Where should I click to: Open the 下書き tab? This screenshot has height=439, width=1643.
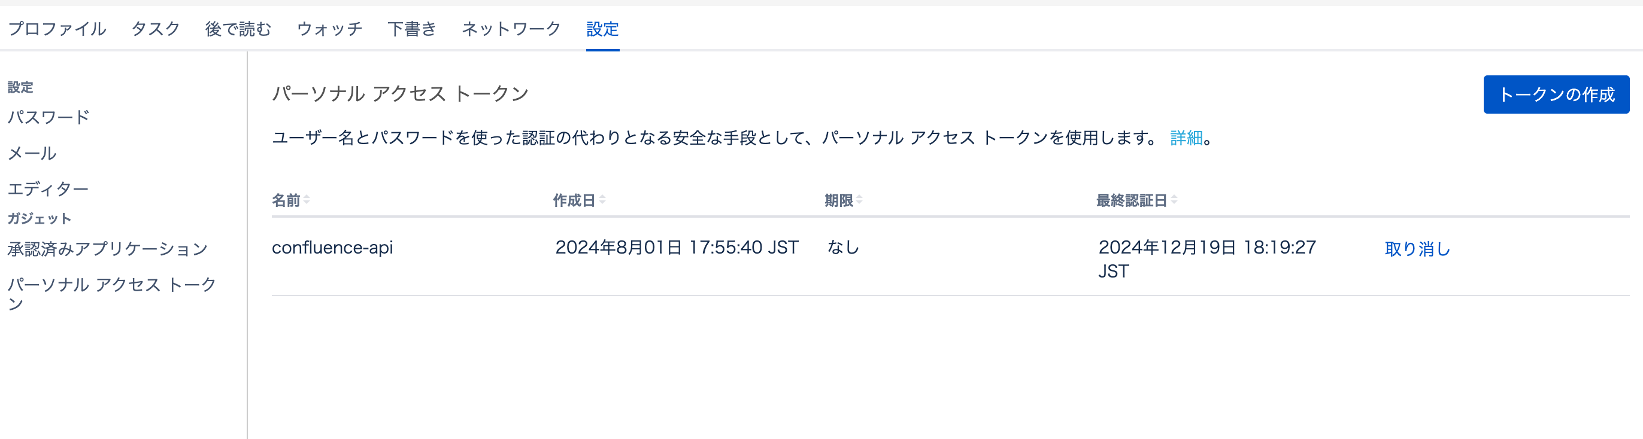click(412, 29)
